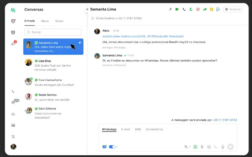Click the green forward arrow icon
Screen dimensions: 252x157
[x=205, y=9]
